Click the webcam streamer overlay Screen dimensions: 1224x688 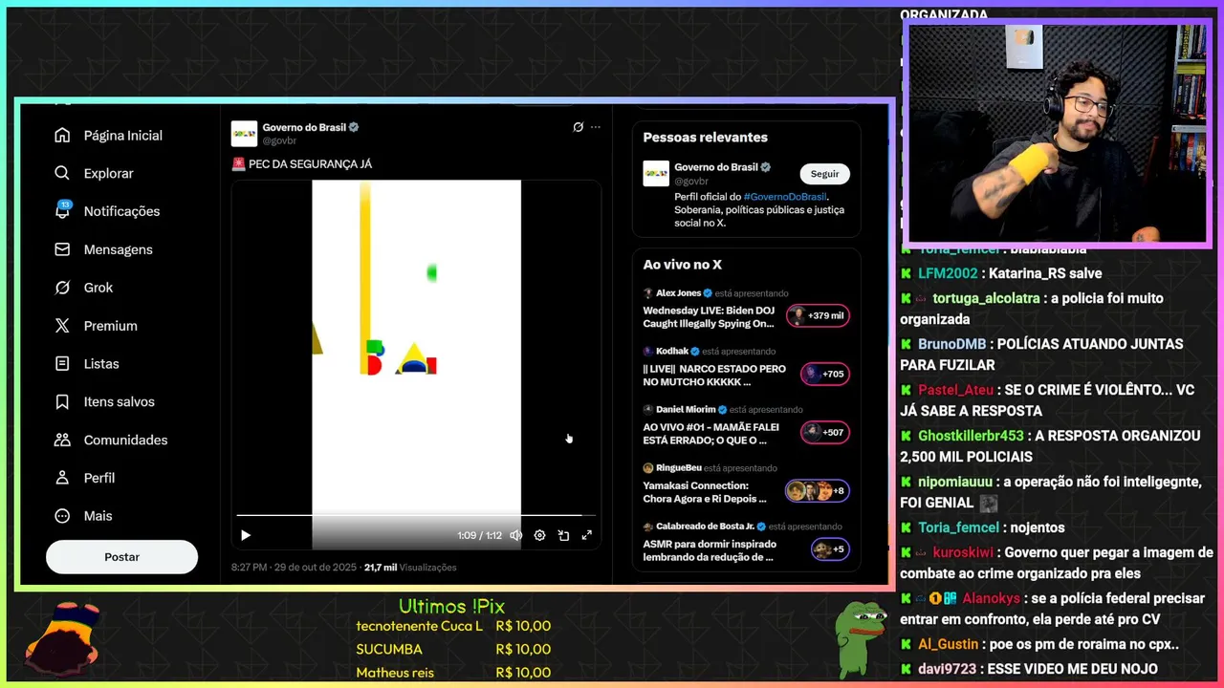click(x=1057, y=133)
